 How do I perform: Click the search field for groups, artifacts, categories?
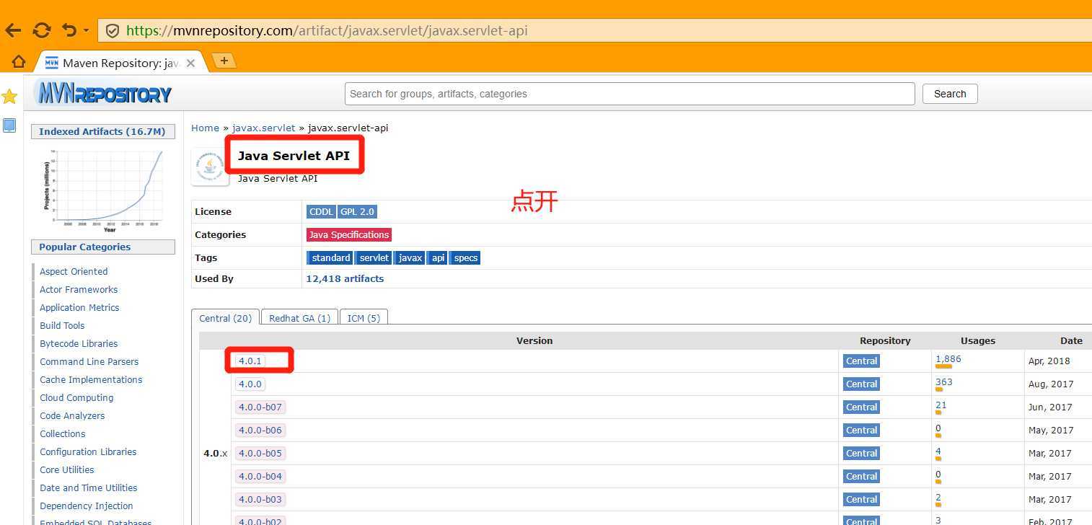tap(630, 94)
